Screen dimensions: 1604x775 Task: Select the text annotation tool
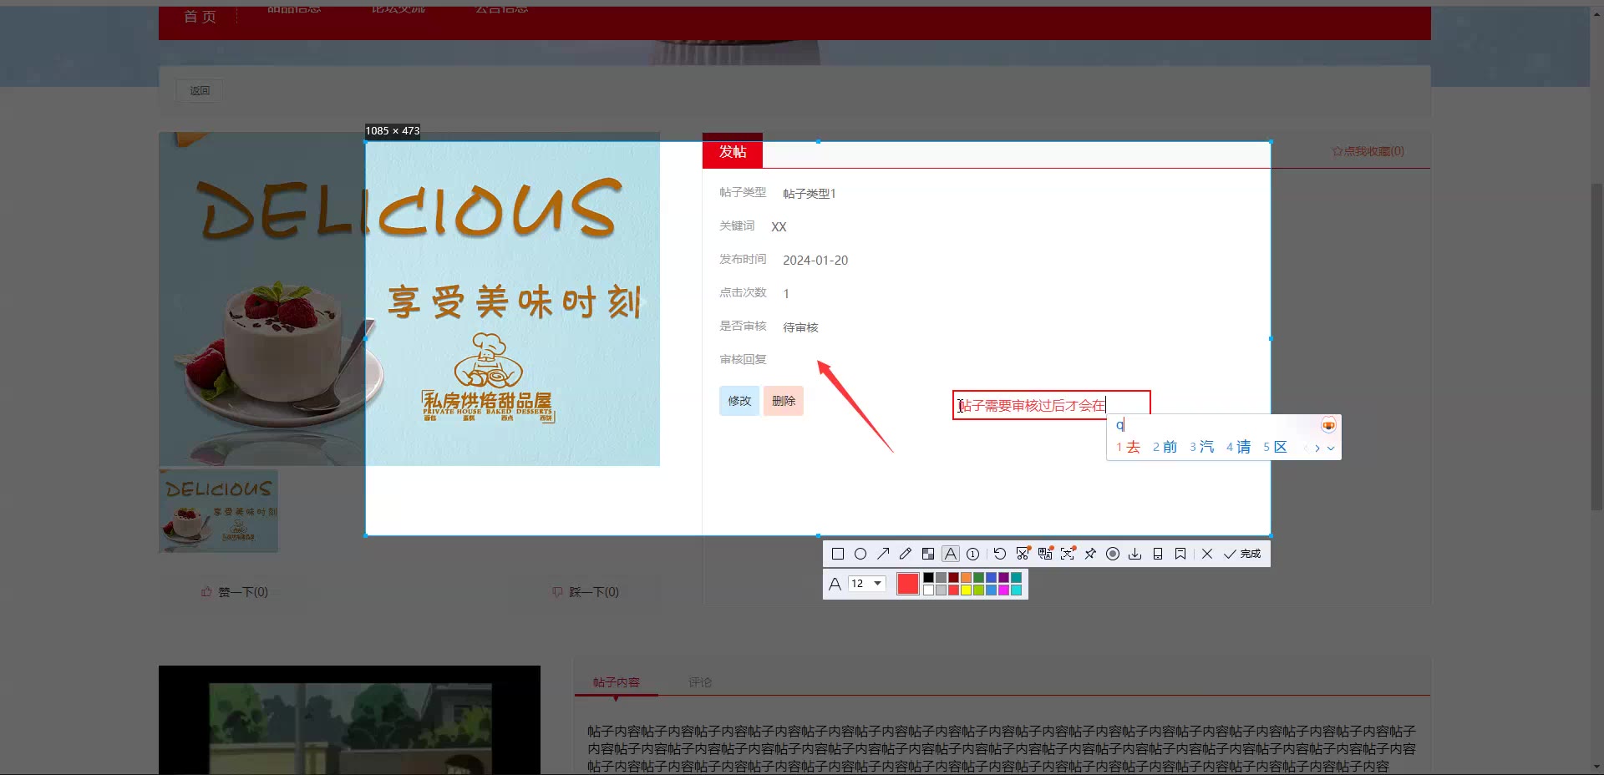[x=951, y=554]
